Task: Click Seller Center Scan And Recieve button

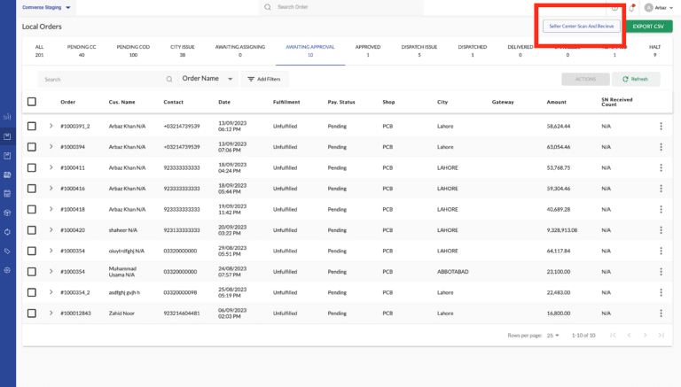Action: point(581,26)
